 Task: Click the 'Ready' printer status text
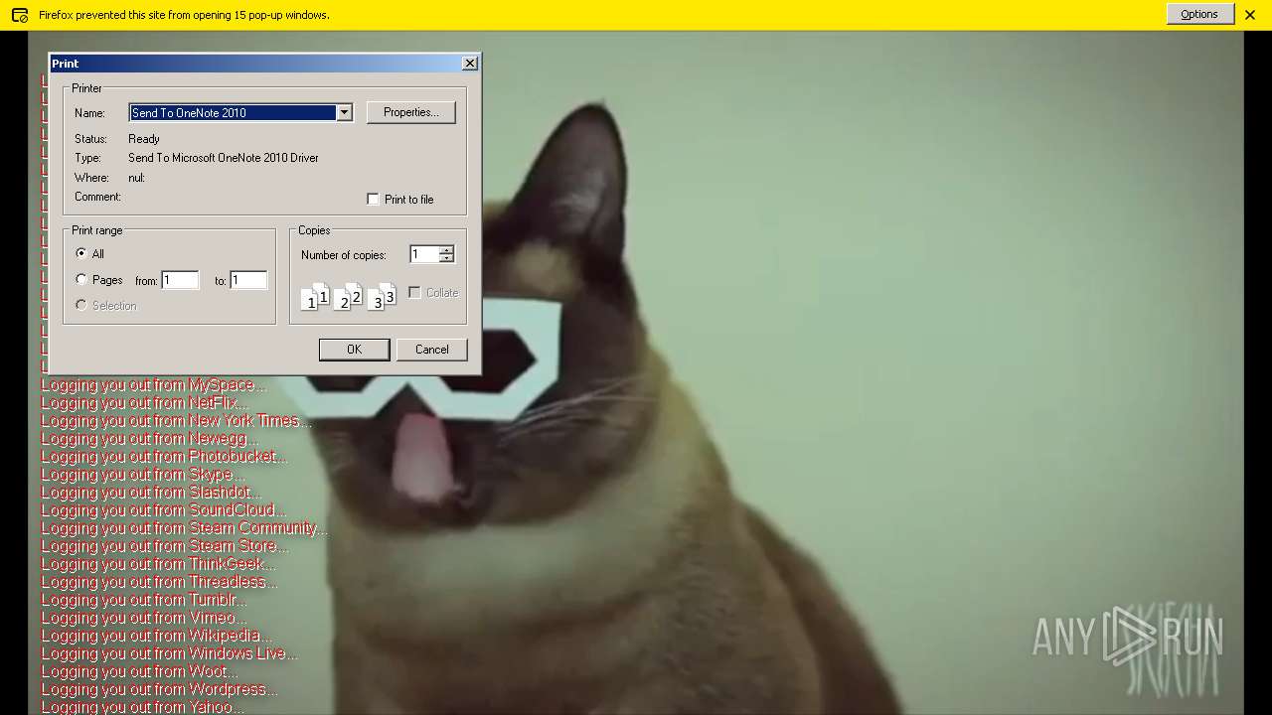[x=144, y=139]
